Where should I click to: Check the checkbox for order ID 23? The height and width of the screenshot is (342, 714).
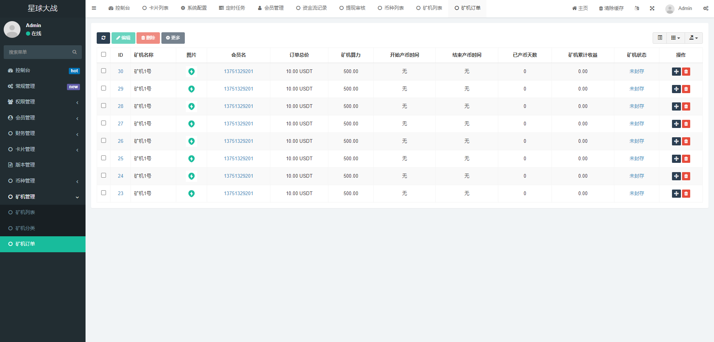103,193
